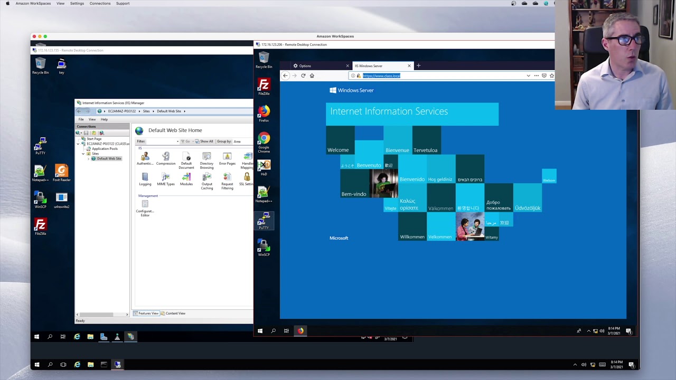
Task: Bookmark this page star icon
Action: coord(551,75)
